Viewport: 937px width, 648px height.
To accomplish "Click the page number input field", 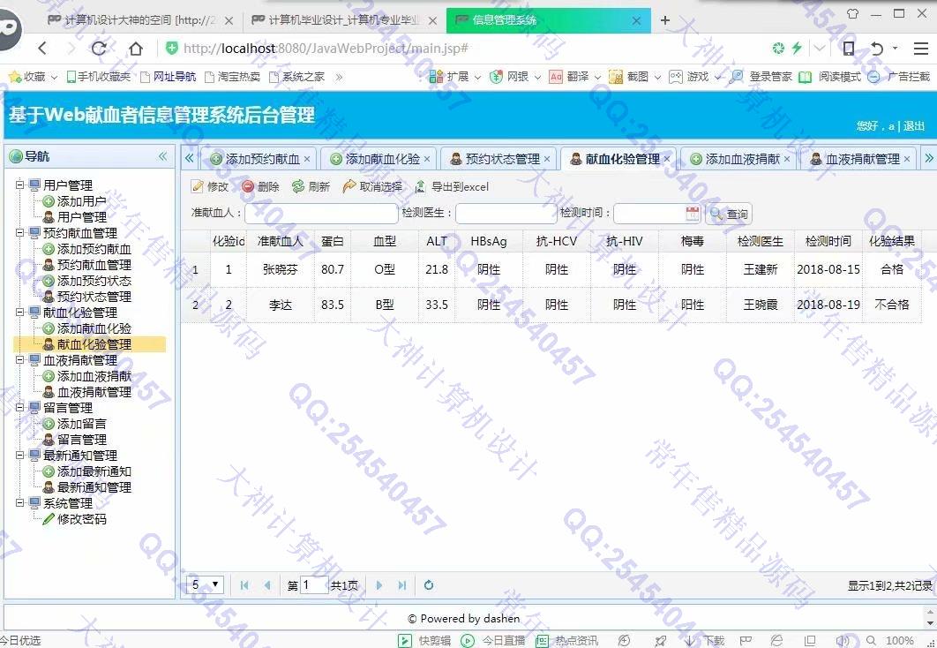I will tap(314, 585).
